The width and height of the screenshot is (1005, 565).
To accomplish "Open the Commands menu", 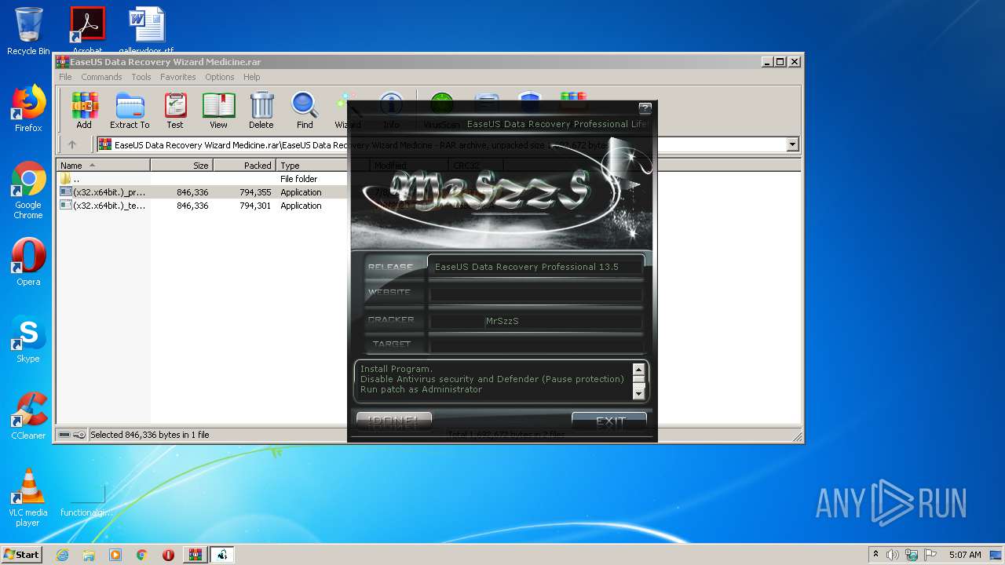I will (x=101, y=77).
